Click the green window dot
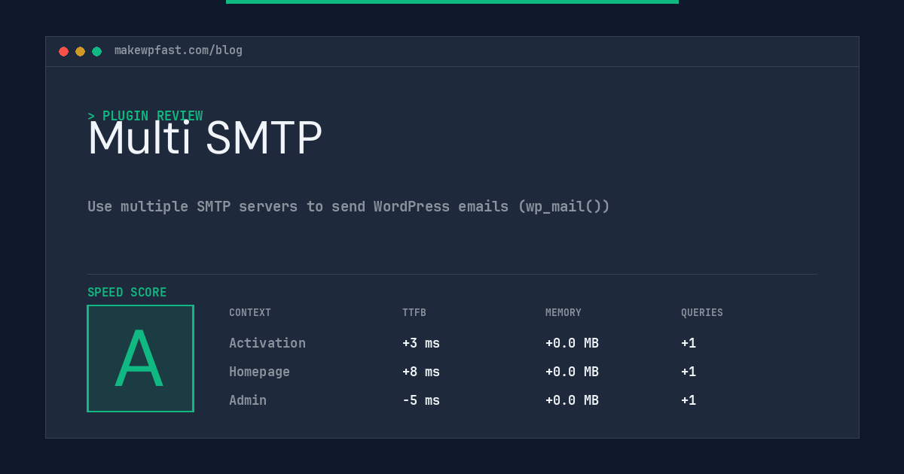 [x=96, y=51]
